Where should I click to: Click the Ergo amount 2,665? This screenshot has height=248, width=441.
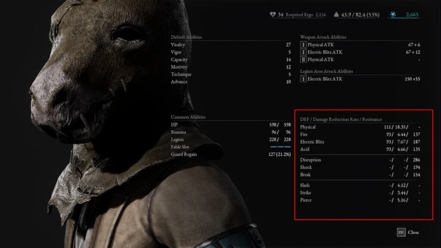(x=412, y=14)
